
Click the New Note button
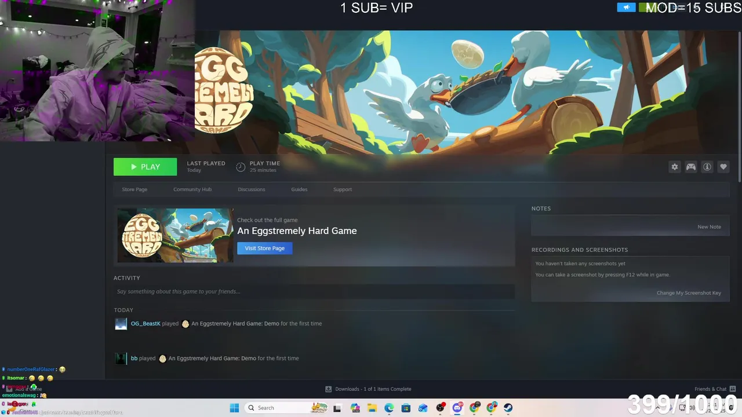(709, 227)
